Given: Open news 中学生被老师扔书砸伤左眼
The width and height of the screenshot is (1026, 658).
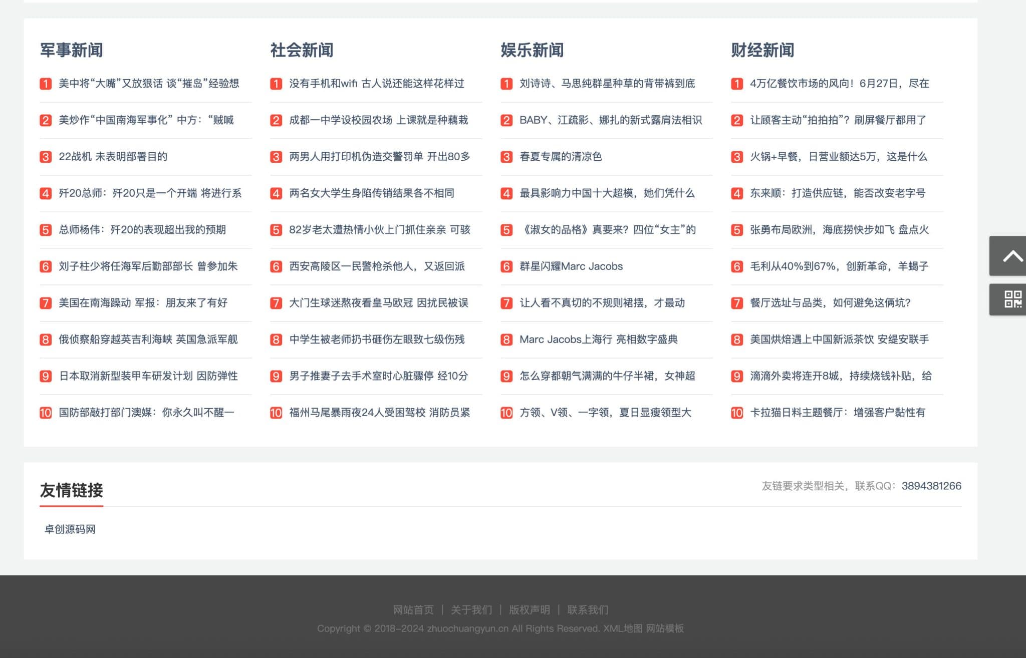Looking at the screenshot, I should point(377,340).
